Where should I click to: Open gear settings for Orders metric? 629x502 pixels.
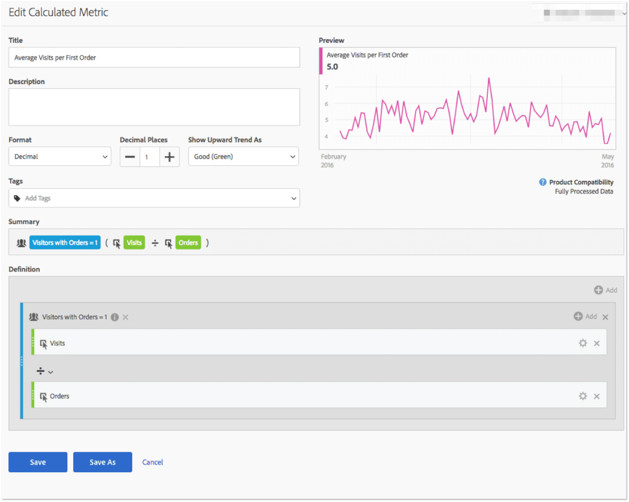pos(582,396)
